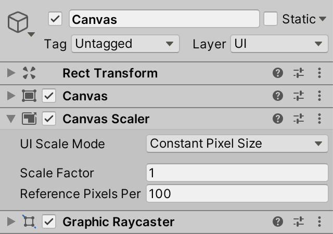The image size is (333, 234).
Task: Open Rect Transform presets sliders icon
Action: [x=298, y=73]
